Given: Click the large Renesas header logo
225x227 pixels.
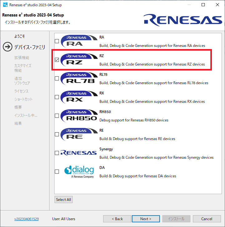Looking at the screenshot, I should coord(183,20).
